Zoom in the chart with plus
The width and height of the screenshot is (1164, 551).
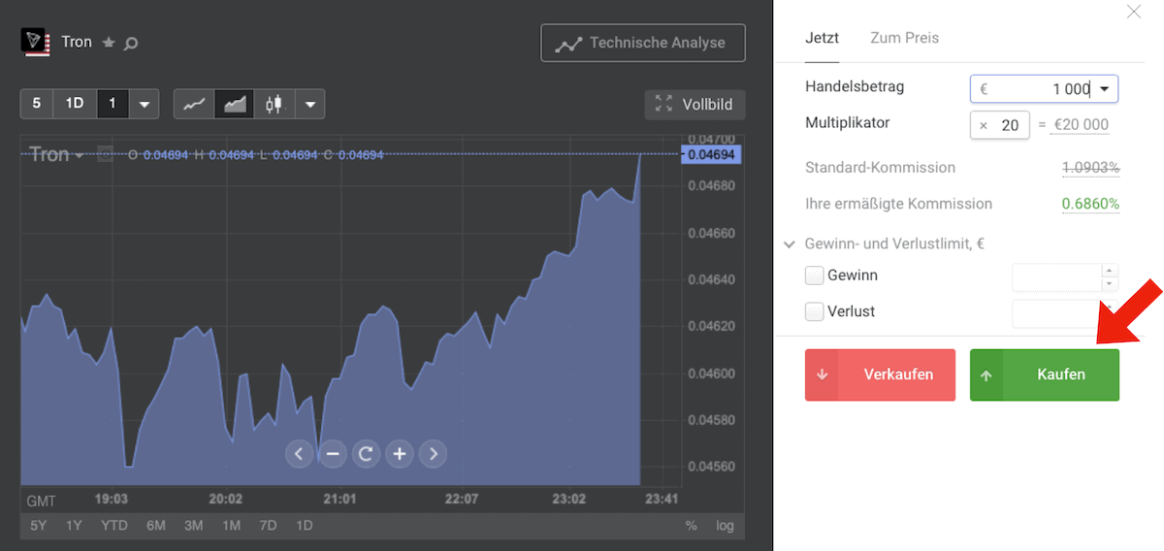(400, 453)
